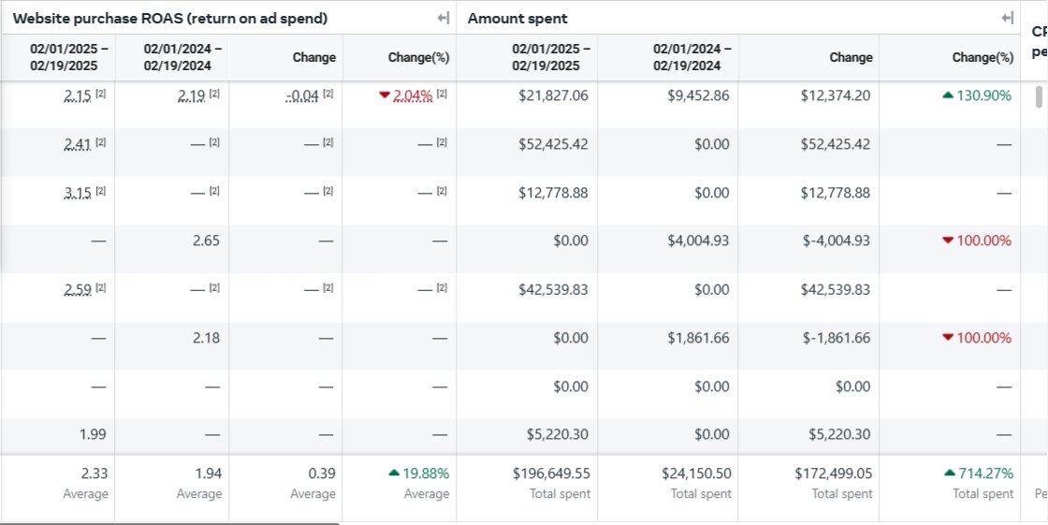Click the $24,150.50 total spent figure
The image size is (1048, 525).
click(696, 474)
